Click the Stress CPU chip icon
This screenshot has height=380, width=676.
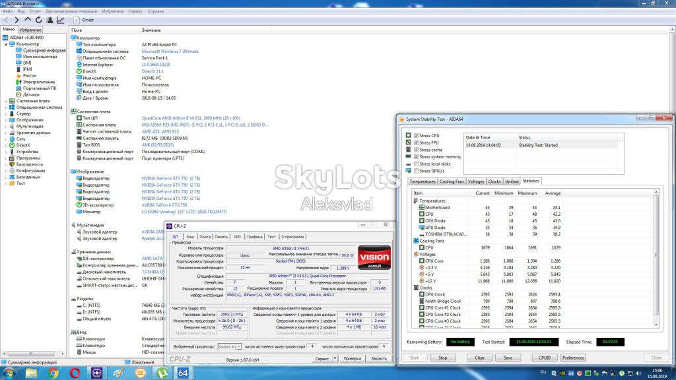click(408, 135)
